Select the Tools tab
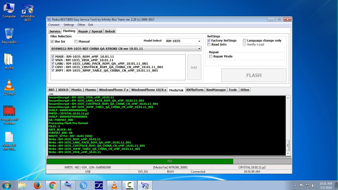 click(x=233, y=90)
